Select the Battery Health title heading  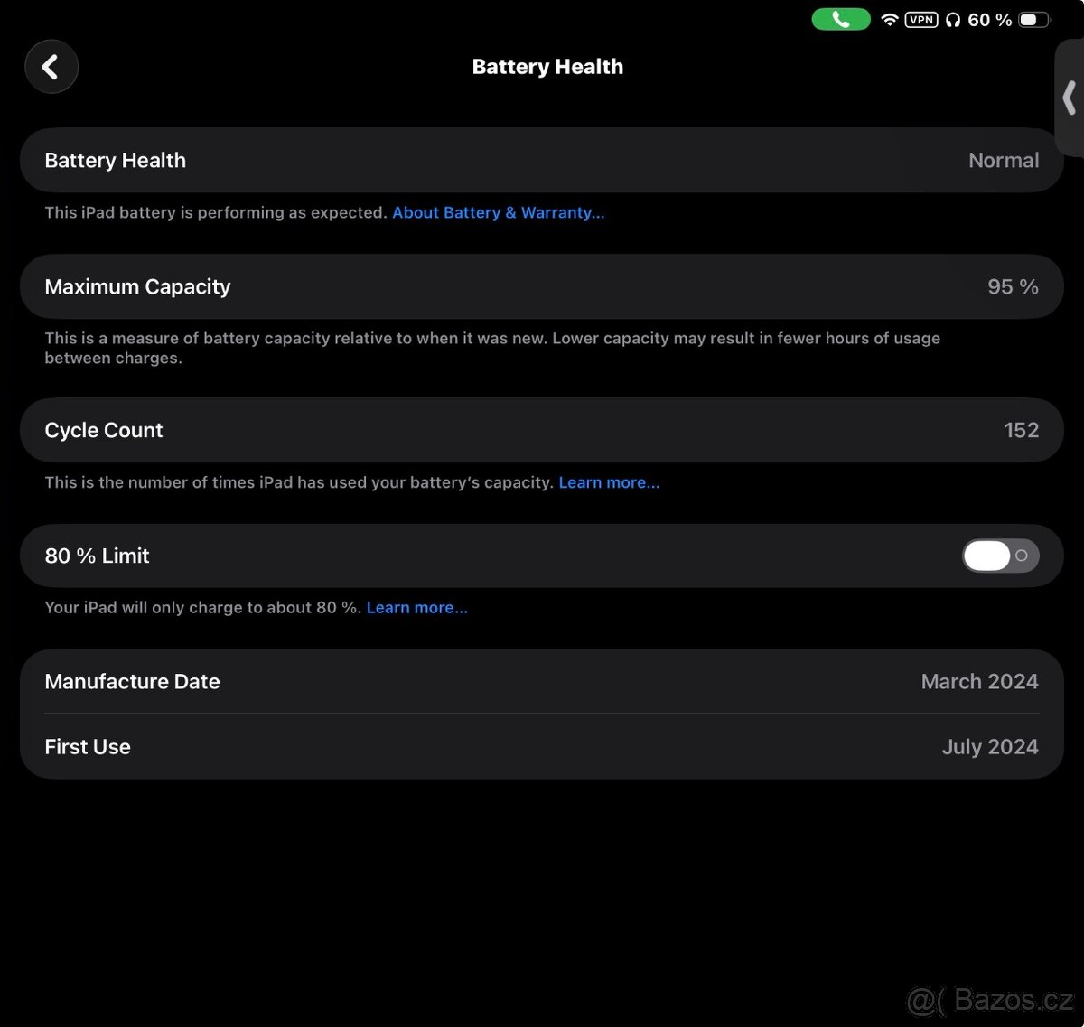click(x=547, y=66)
